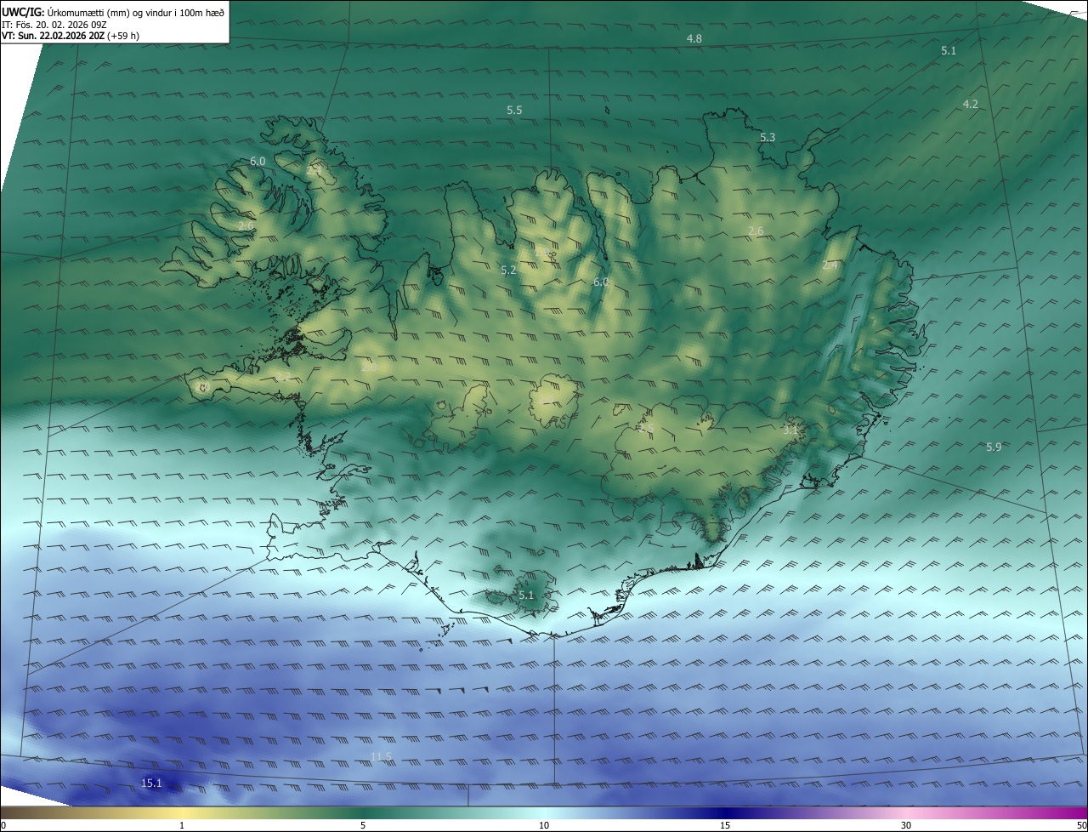Click the 10 tick on the colorbar
Screen dimensions: 1088x832
[544, 825]
